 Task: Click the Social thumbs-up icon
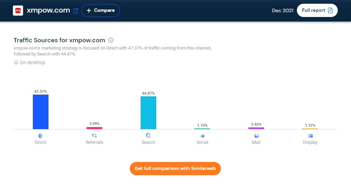coord(202,136)
